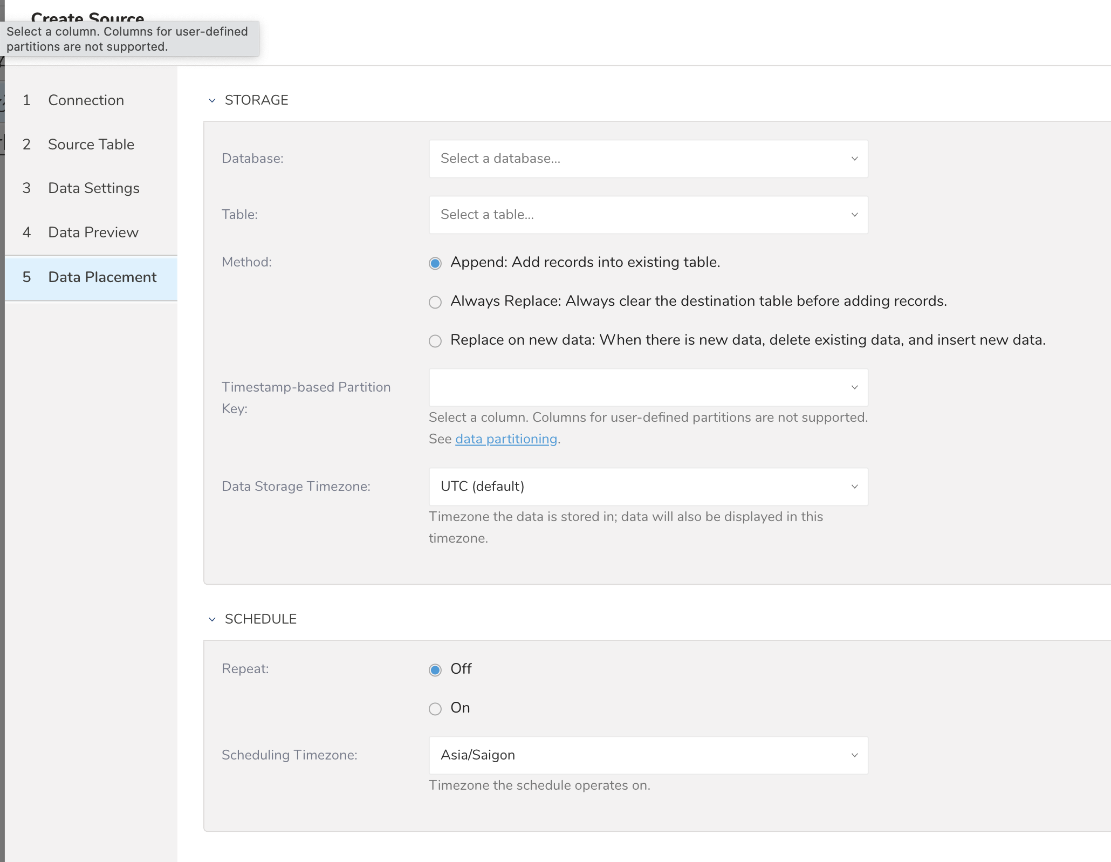Select step 5 Data Placement
This screenshot has width=1111, height=862.
102,277
